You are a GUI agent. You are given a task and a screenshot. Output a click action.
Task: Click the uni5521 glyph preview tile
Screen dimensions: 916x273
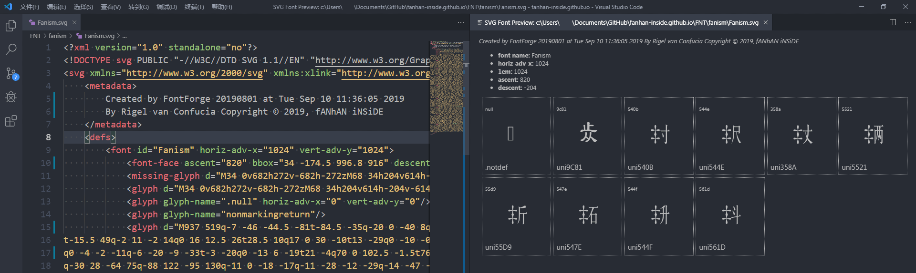[873, 136]
